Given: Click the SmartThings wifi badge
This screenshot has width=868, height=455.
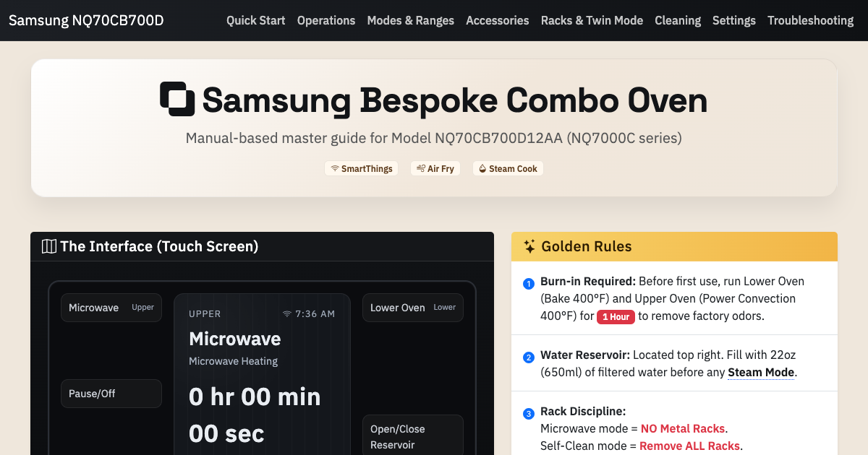Looking at the screenshot, I should [x=361, y=168].
